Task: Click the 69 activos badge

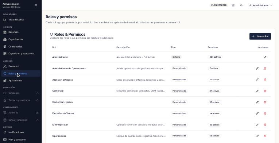Action: pyautogui.click(x=214, y=125)
